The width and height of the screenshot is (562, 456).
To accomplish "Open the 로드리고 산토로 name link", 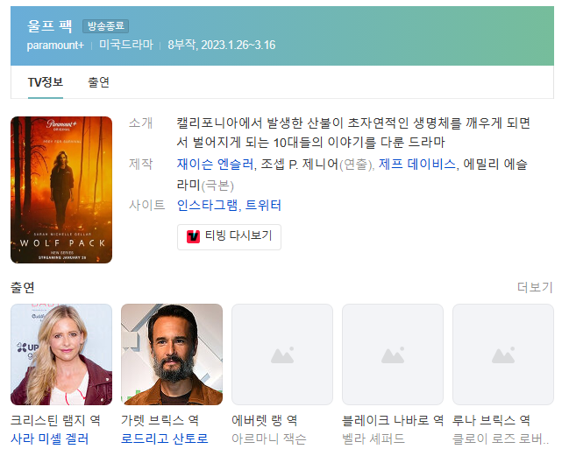I will click(164, 438).
